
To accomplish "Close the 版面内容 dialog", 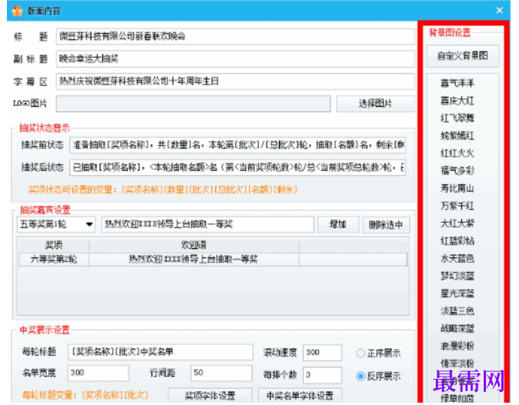I will (499, 11).
